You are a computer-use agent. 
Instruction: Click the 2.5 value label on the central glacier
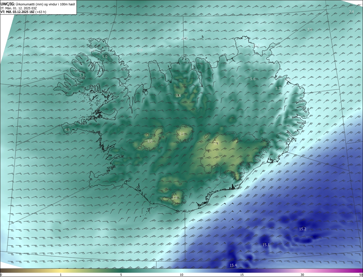[x=182, y=134]
